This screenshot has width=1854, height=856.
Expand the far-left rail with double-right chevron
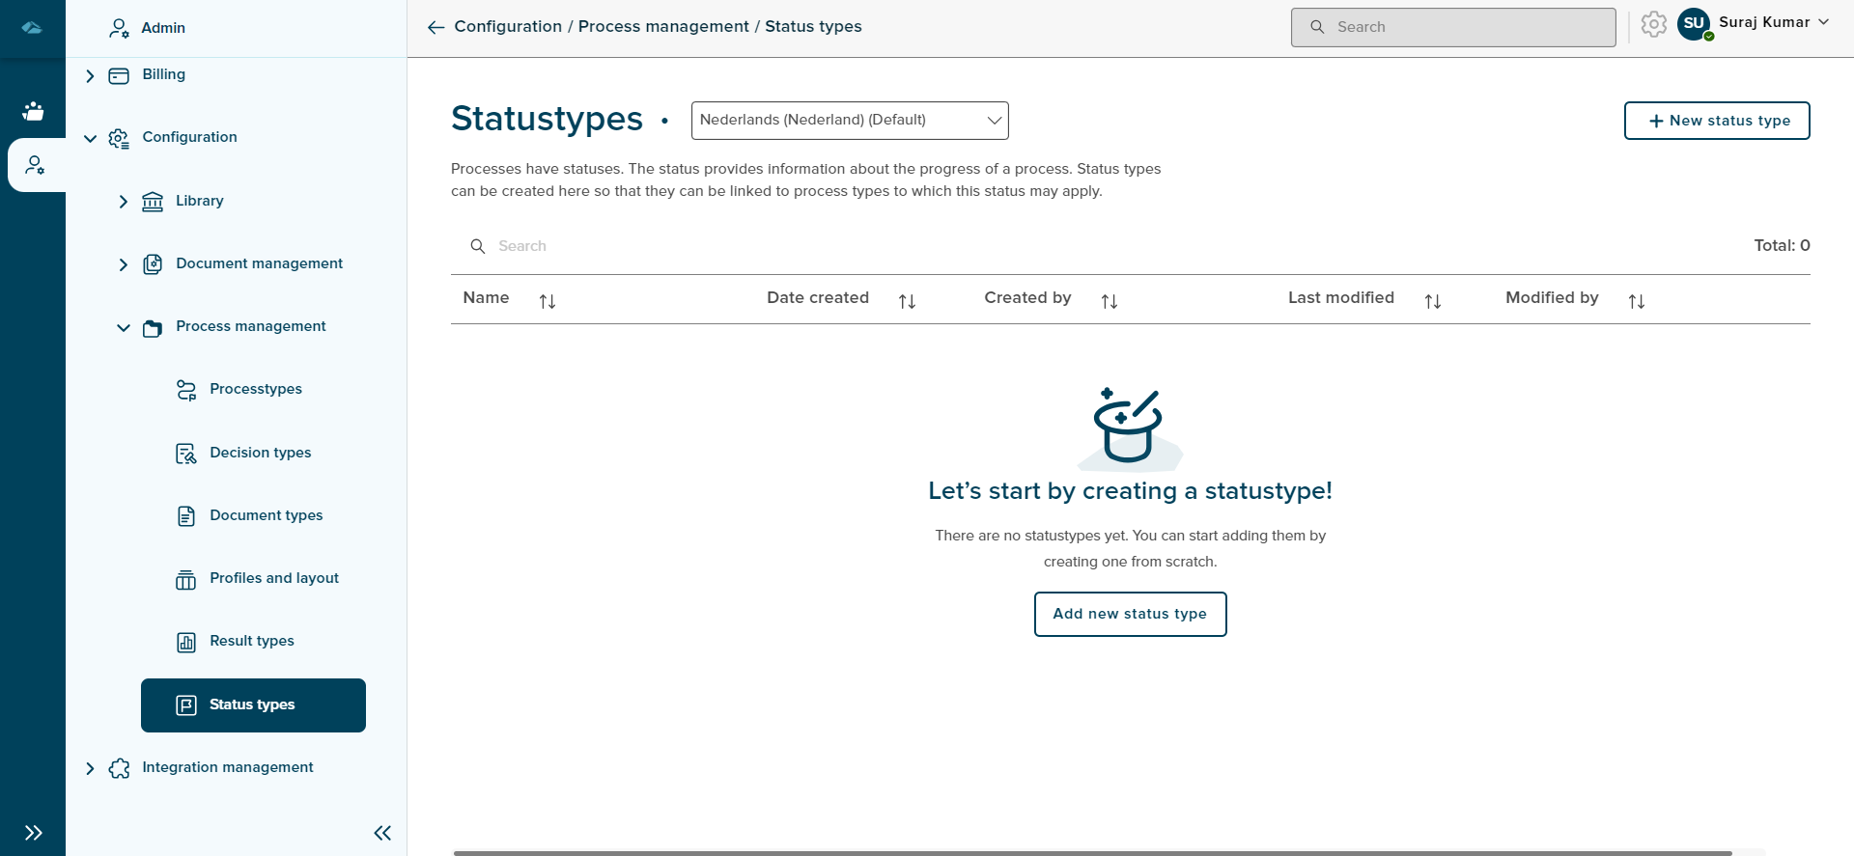point(34,833)
